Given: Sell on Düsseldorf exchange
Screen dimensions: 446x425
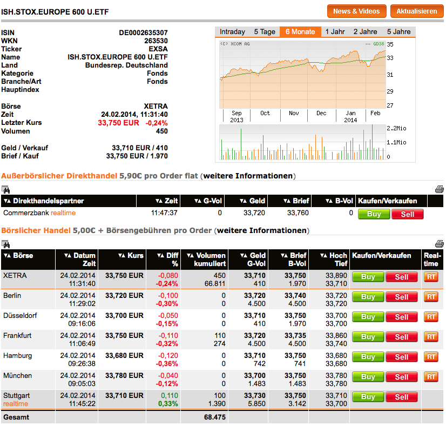Looking at the screenshot, I should coord(402,317).
